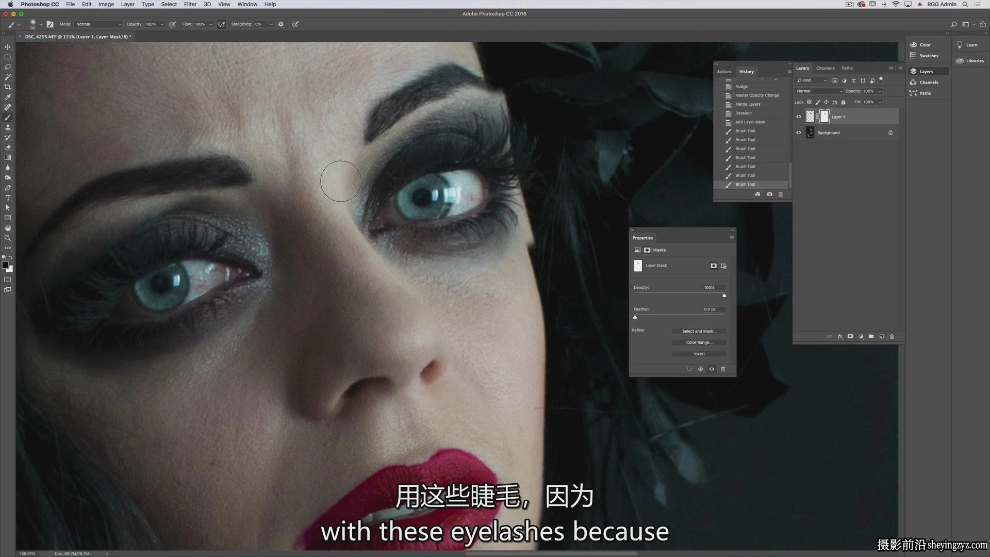
Task: Open the Image menu
Action: (x=106, y=4)
